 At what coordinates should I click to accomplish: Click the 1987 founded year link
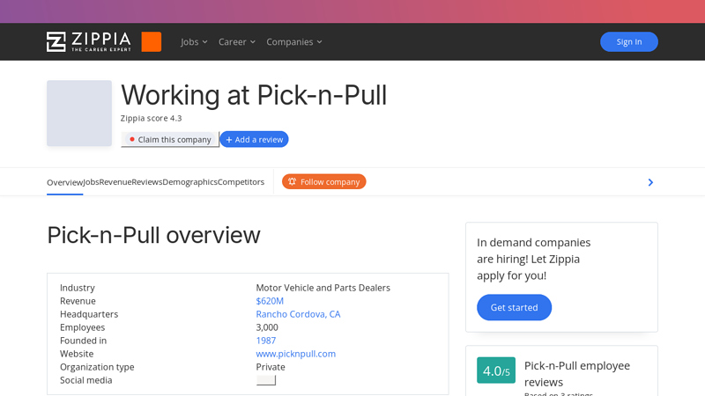pos(266,341)
